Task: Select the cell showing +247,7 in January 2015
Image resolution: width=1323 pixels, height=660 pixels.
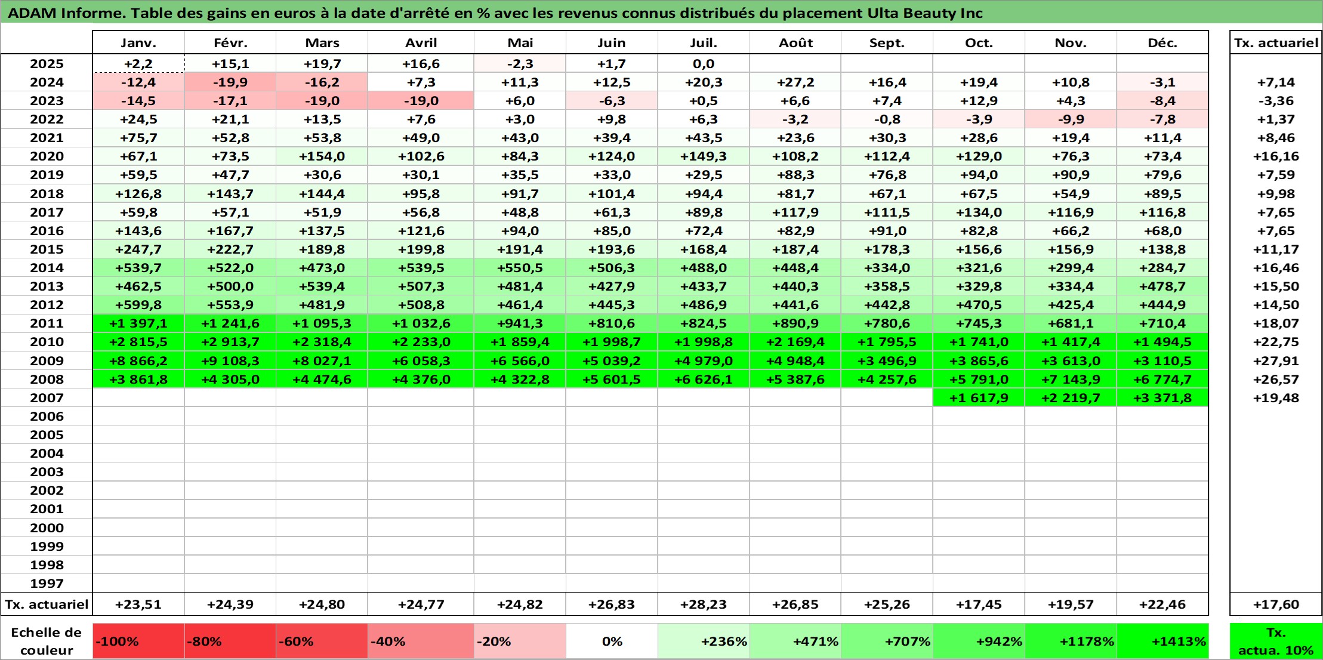Action: [x=138, y=249]
